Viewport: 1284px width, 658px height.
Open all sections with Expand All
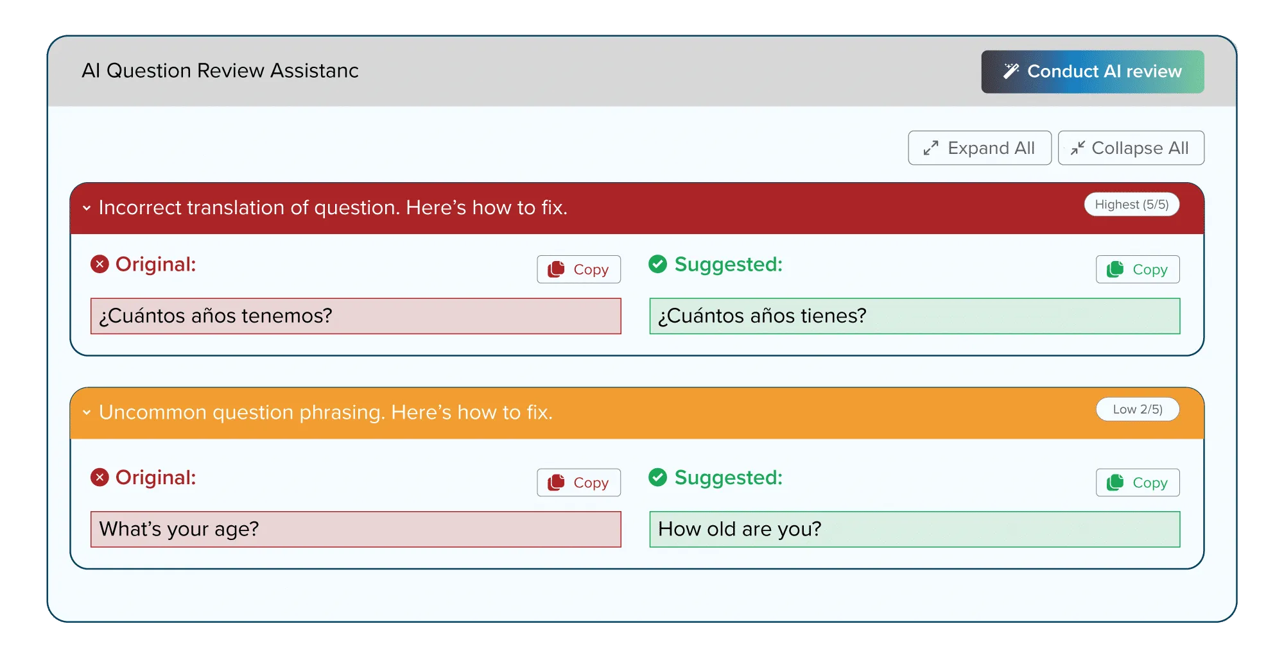[x=980, y=148]
